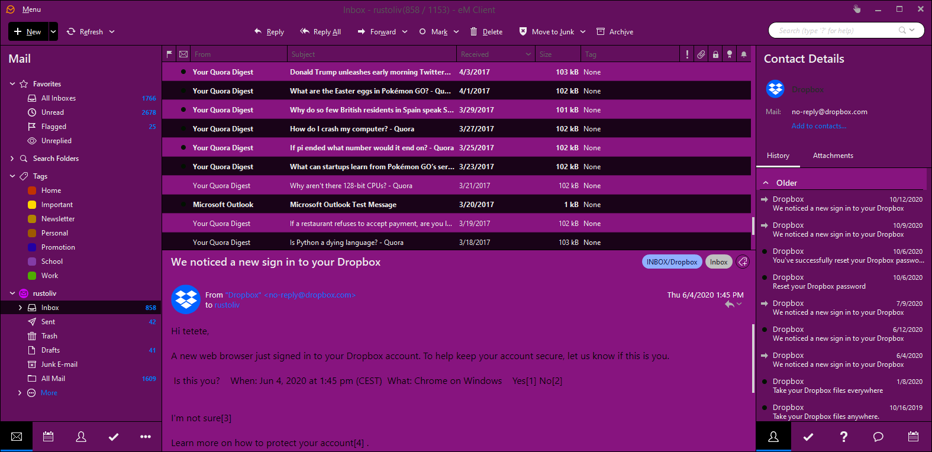Toggle unread dot on Pokémon GO Easter eggs email

point(183,91)
